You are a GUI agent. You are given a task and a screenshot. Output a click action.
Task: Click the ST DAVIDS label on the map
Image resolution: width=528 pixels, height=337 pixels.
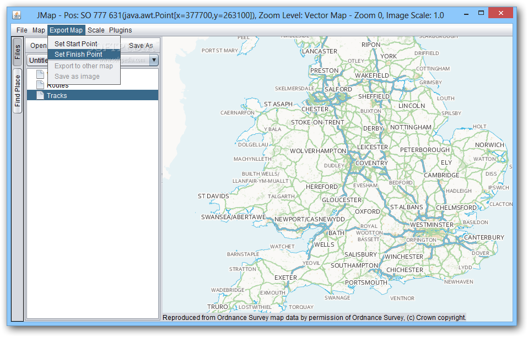click(x=213, y=196)
